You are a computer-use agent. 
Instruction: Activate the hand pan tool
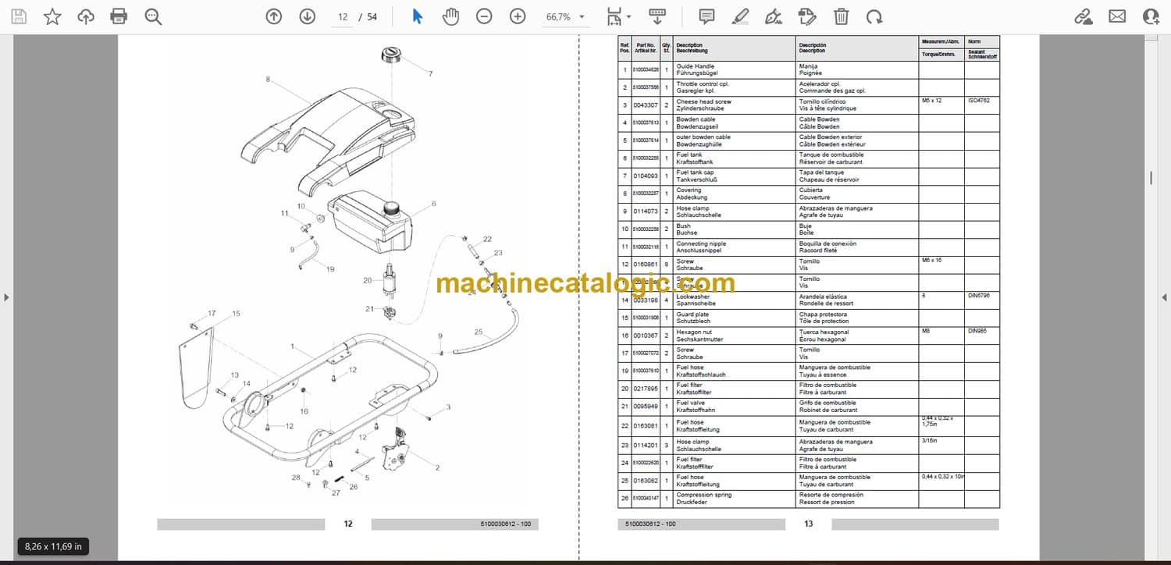coord(450,16)
